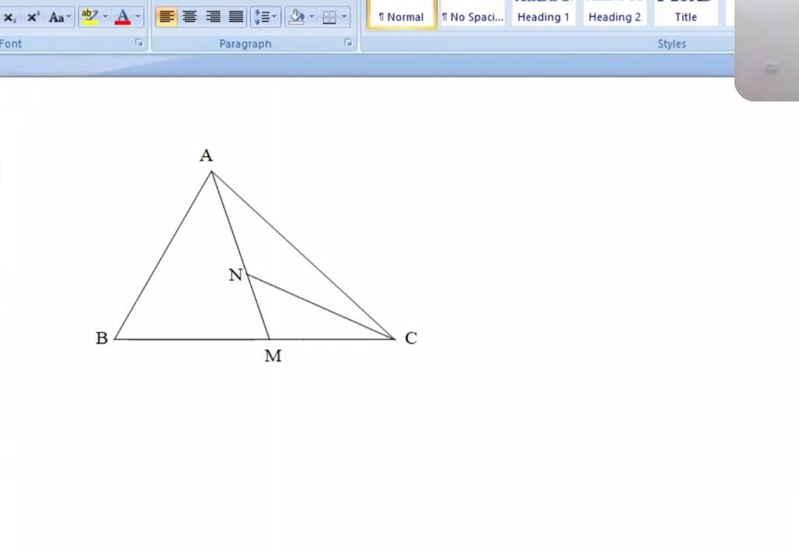
Task: Open borders dropdown arrow
Action: click(x=344, y=17)
